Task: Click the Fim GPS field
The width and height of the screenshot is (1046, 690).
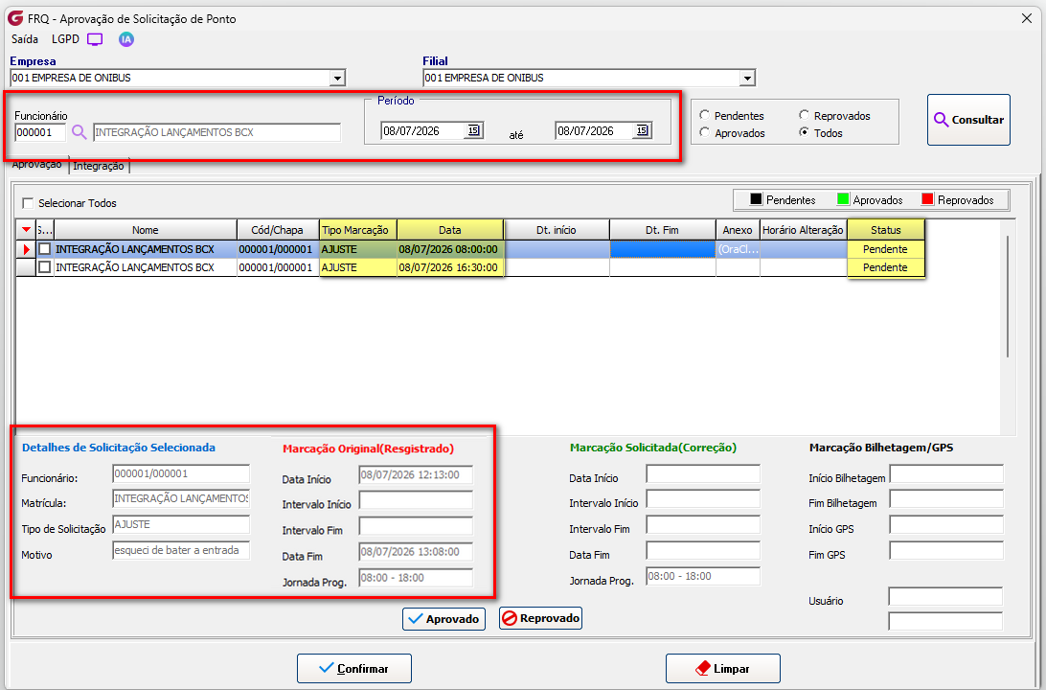Action: click(946, 551)
